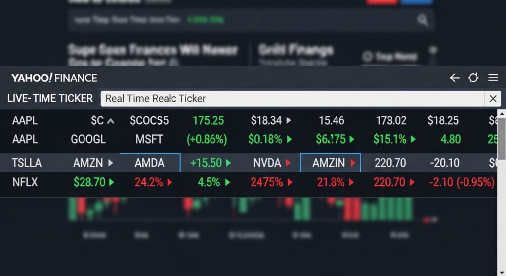Open the TSLLA ticker row
This screenshot has height=276, width=506.
(x=27, y=163)
